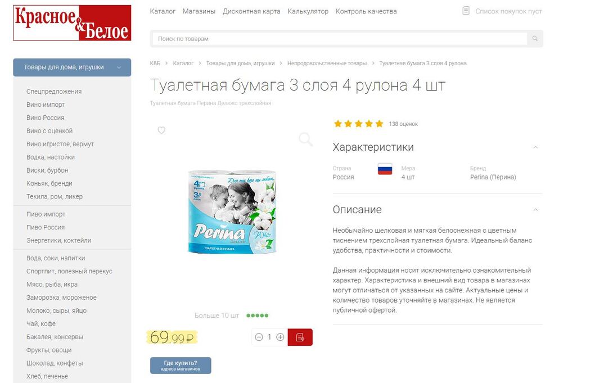Decrease quantity with minus icon
This screenshot has width=613, height=383.
point(259,337)
